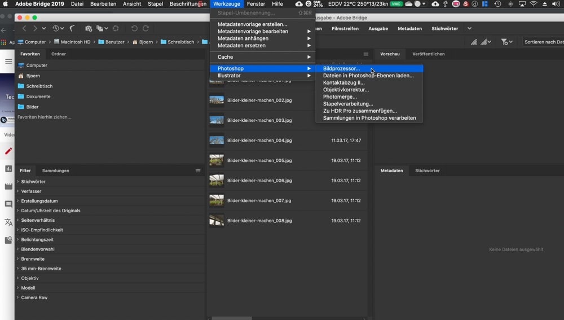Select the Metadaten workspace
This screenshot has width=564, height=320.
[409, 28]
